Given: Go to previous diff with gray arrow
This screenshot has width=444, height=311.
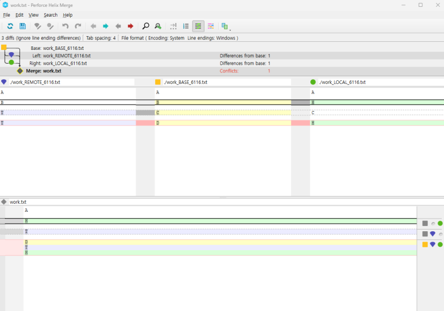Looking at the screenshot, I should coord(93,26).
